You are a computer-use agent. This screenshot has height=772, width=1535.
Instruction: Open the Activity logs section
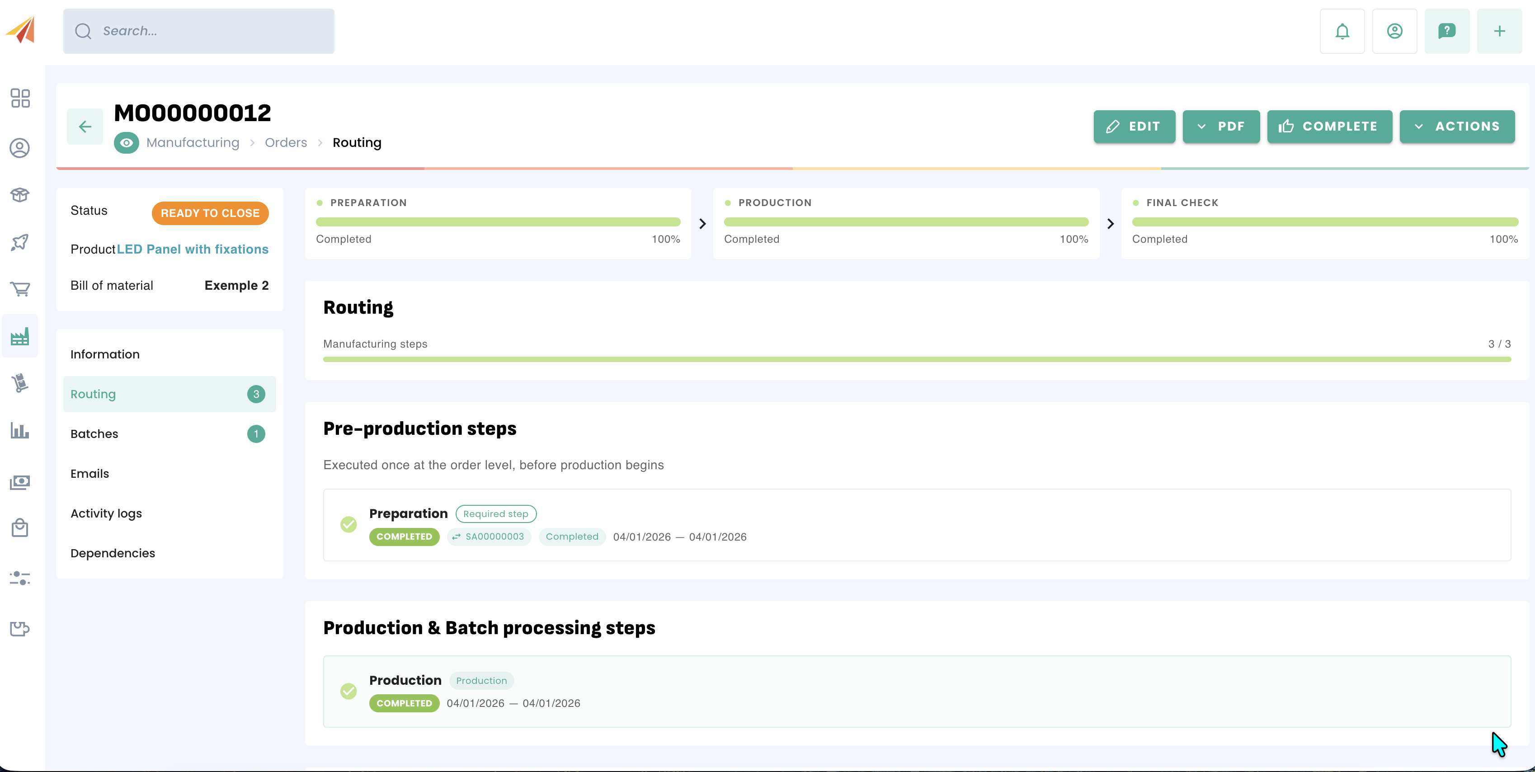point(106,513)
